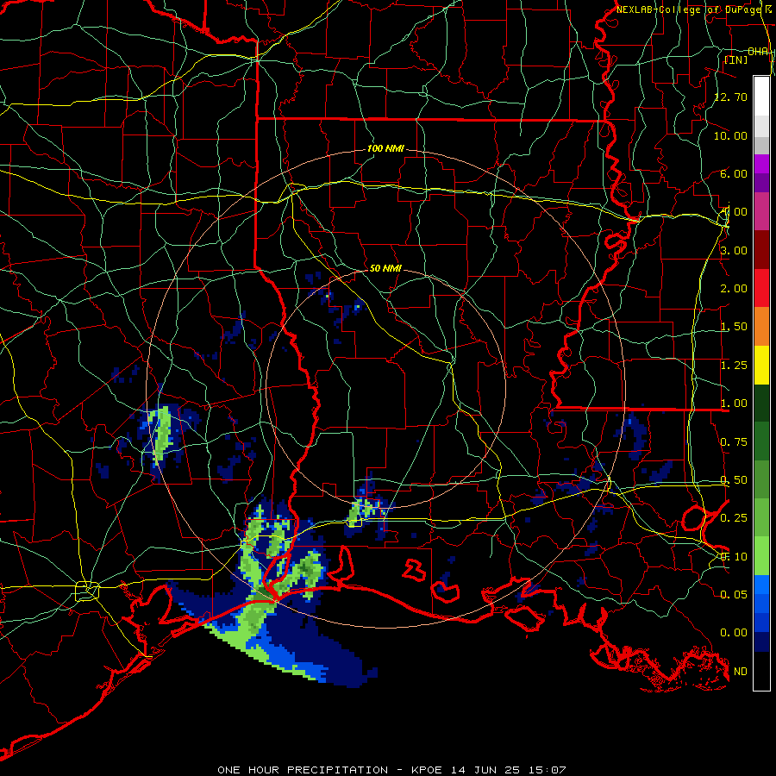Select the orange 1.50 legend swatch
Image resolution: width=776 pixels, height=776 pixels.
(761, 327)
